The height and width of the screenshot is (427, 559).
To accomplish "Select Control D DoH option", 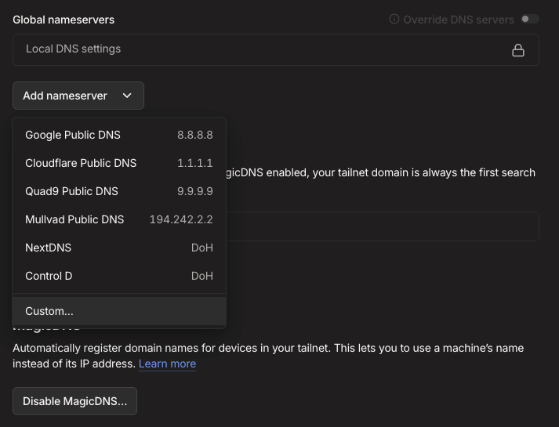I will click(49, 276).
